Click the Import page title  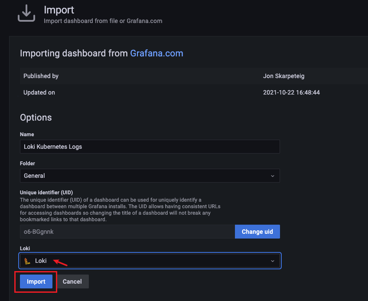coord(59,10)
